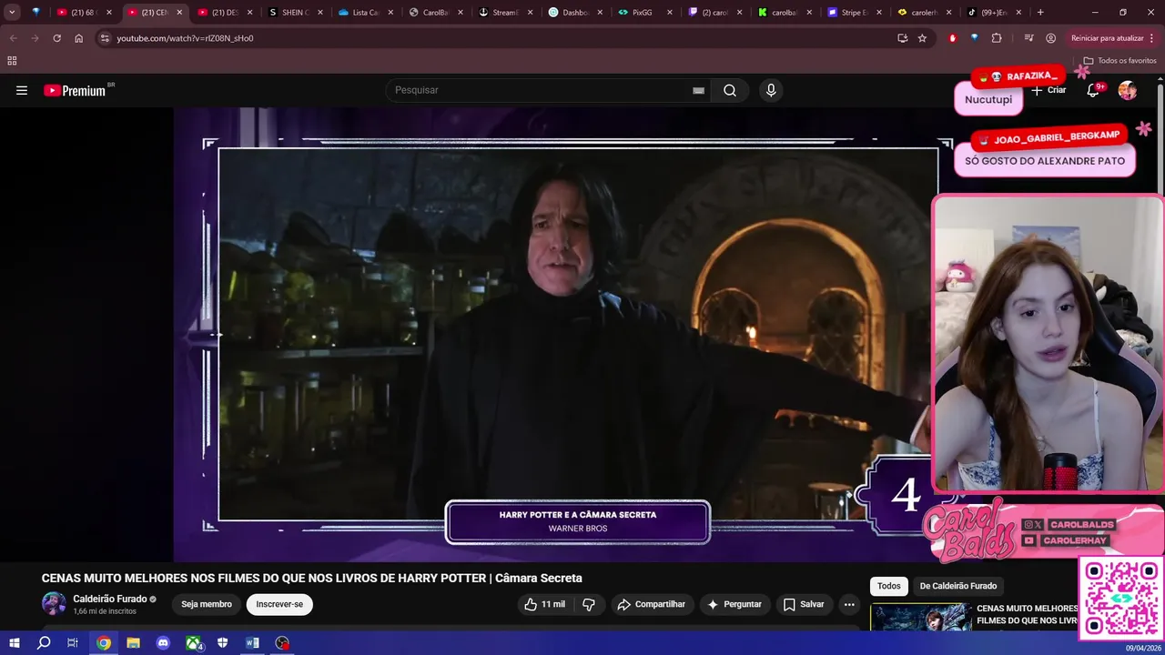Open File Explorer from the taskbar
The height and width of the screenshot is (655, 1165).
133,643
